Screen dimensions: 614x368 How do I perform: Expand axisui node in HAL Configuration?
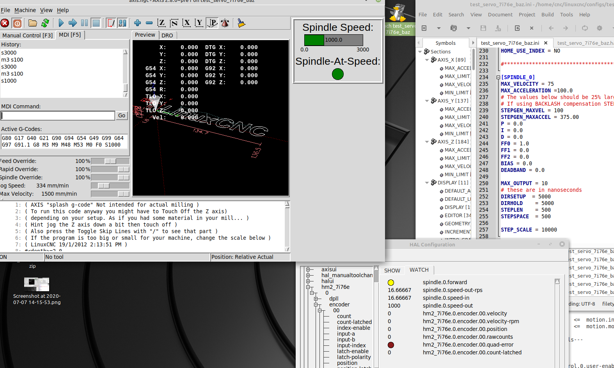point(308,269)
